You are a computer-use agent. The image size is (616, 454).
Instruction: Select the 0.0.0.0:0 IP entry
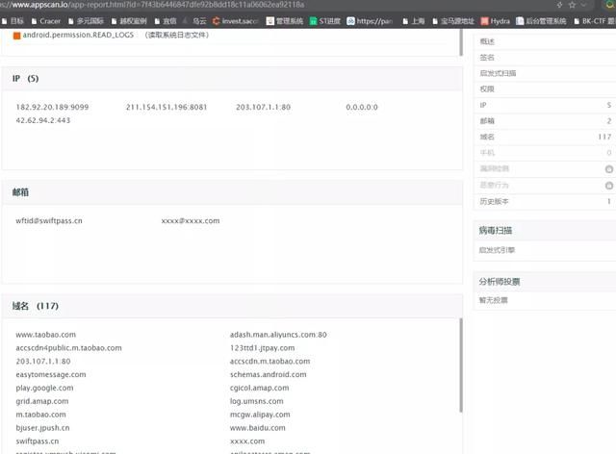click(362, 107)
